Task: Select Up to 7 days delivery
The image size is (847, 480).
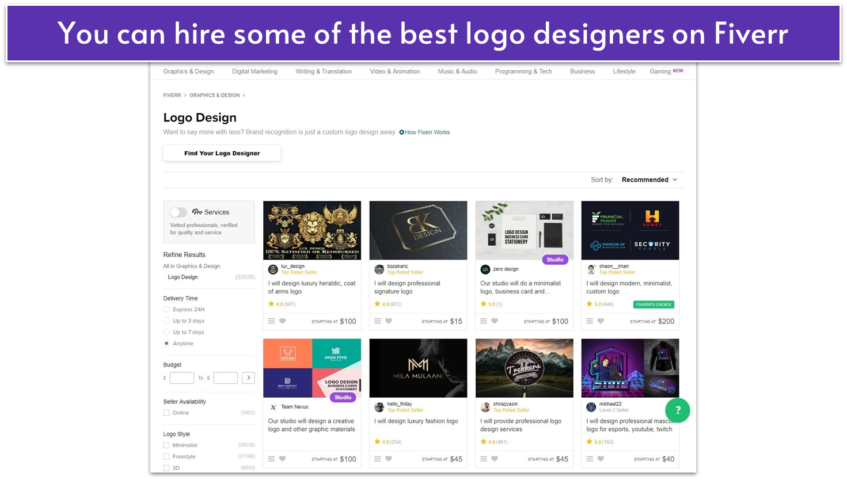Action: coord(166,332)
